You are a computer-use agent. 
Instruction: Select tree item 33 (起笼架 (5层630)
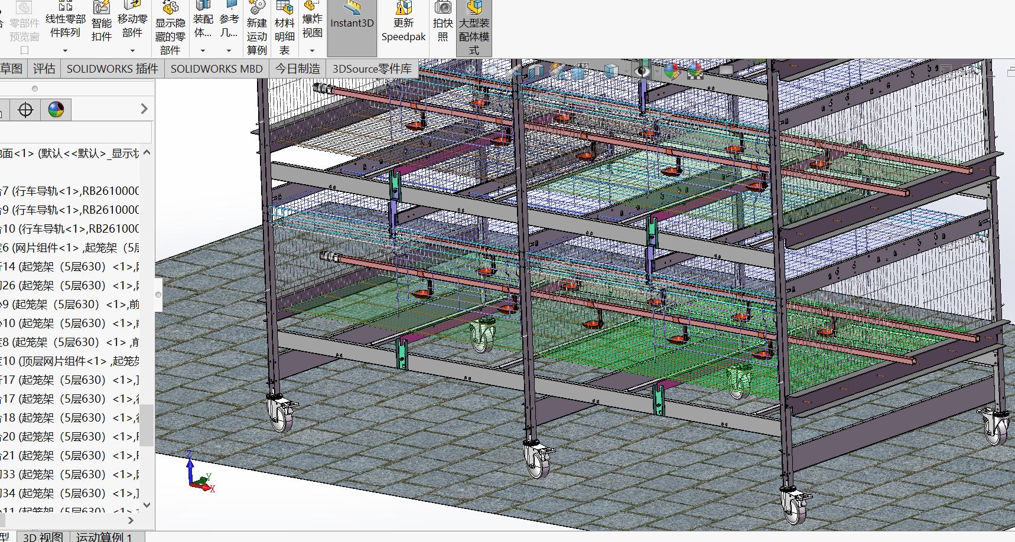(x=70, y=474)
